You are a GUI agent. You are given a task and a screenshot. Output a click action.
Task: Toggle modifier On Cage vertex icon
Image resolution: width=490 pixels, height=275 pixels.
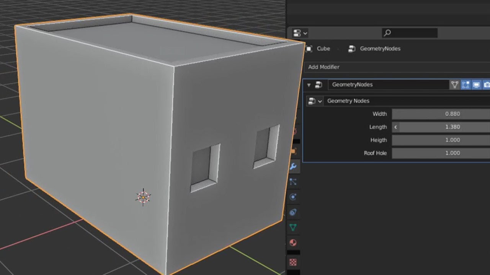[x=454, y=85]
